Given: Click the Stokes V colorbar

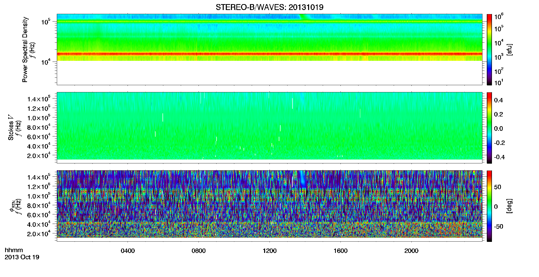Looking at the screenshot, I should (489, 128).
